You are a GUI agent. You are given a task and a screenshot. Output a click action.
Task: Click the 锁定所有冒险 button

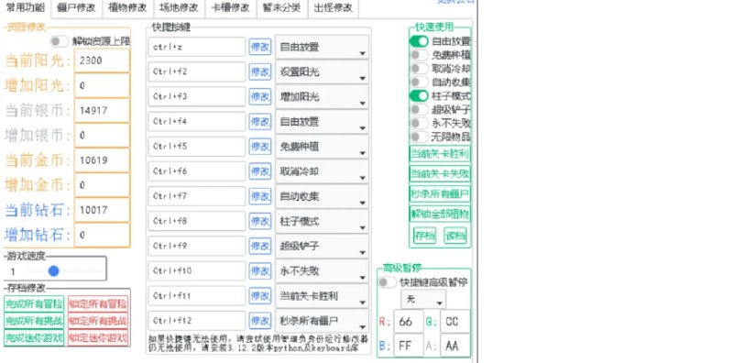coord(98,304)
